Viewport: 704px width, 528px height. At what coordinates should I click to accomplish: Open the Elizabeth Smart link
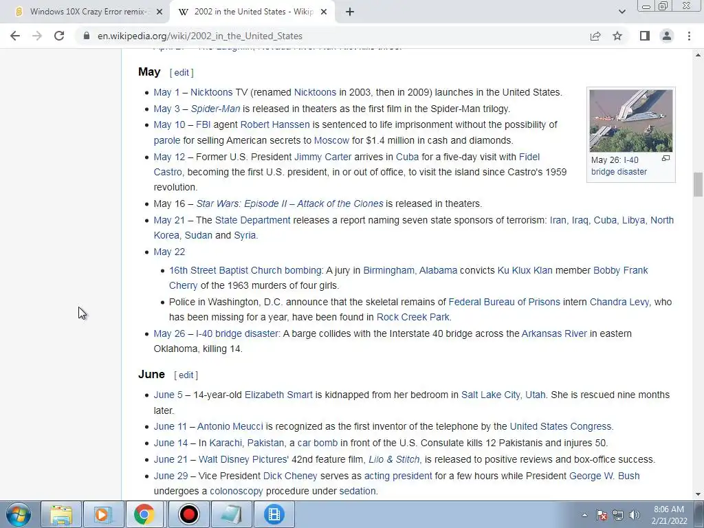[278, 395]
